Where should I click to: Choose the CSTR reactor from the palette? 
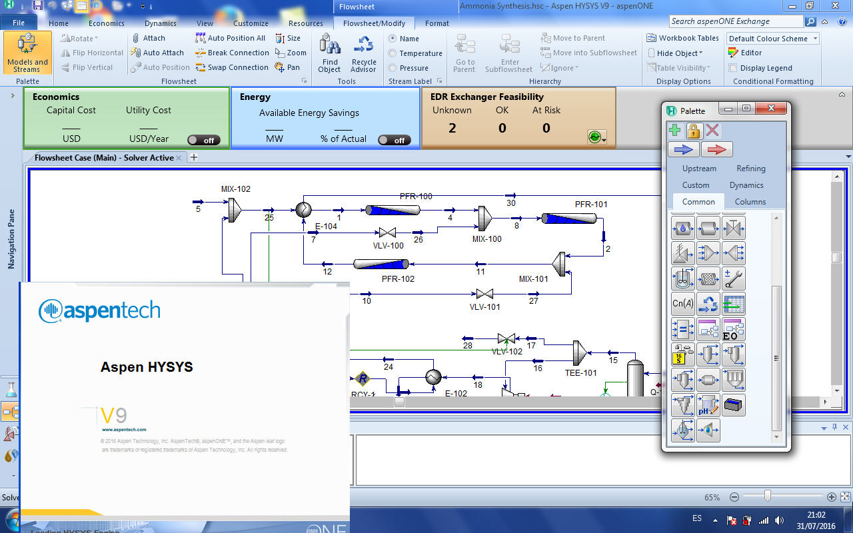(x=682, y=278)
